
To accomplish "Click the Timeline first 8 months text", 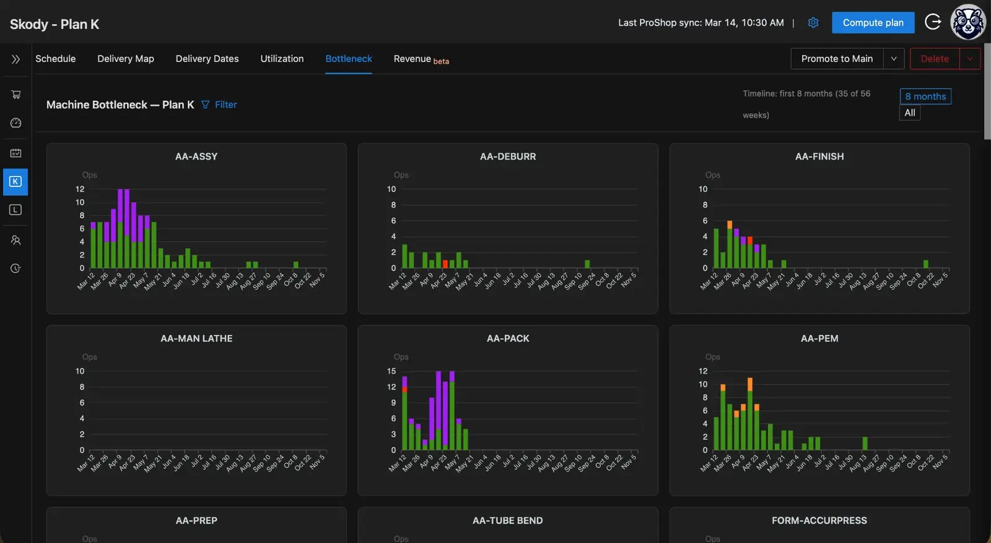I will 806,104.
